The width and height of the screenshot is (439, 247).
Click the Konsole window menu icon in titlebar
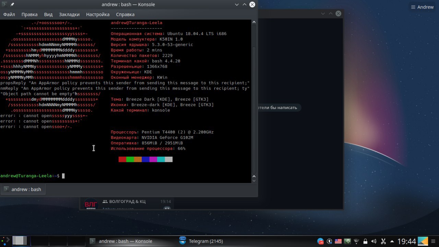(x=4, y=4)
